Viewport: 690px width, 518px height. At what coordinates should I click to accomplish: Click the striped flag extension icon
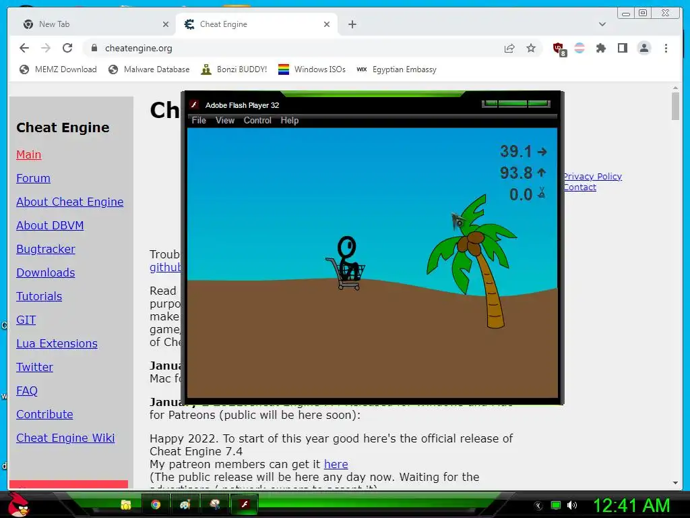click(579, 48)
